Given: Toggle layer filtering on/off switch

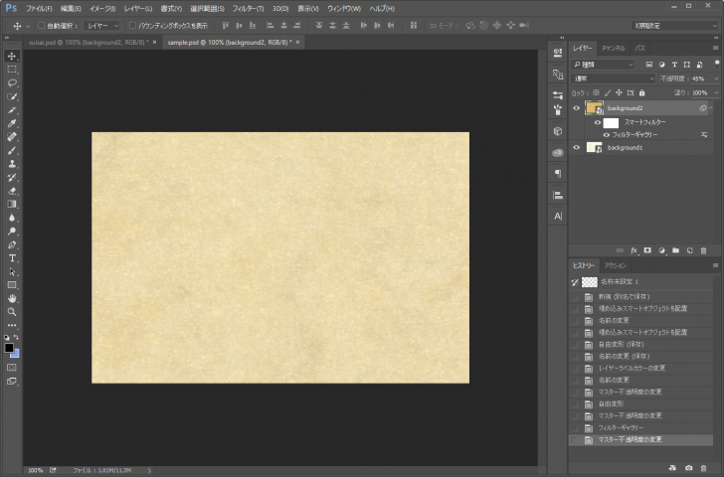Looking at the screenshot, I should point(717,64).
